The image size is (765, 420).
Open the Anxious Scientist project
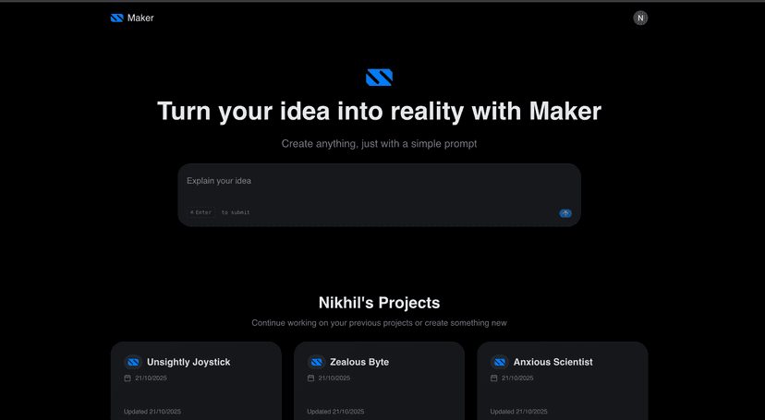coord(552,362)
